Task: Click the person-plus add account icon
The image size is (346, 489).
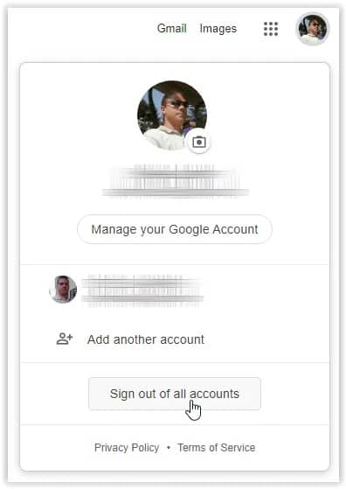Action: pos(64,339)
